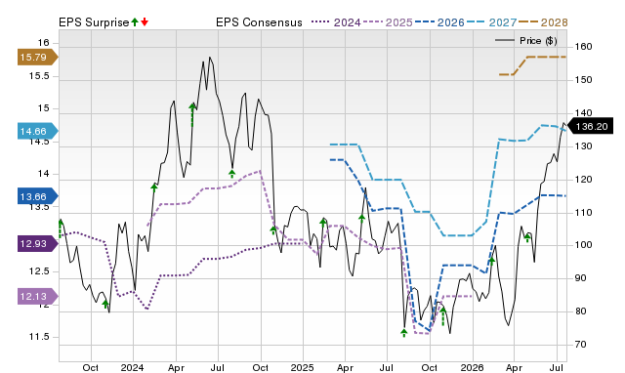Select the 2027 EPS consensus legend entry
The image size is (625, 373).
click(x=491, y=22)
